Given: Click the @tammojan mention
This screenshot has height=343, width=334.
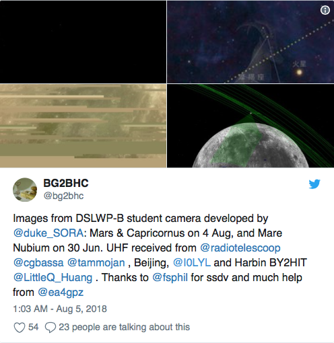Looking at the screenshot, I should (96, 263).
